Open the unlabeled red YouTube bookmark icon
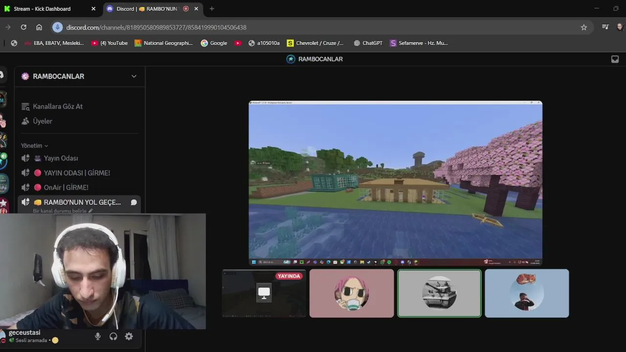The height and width of the screenshot is (352, 626). tap(238, 43)
